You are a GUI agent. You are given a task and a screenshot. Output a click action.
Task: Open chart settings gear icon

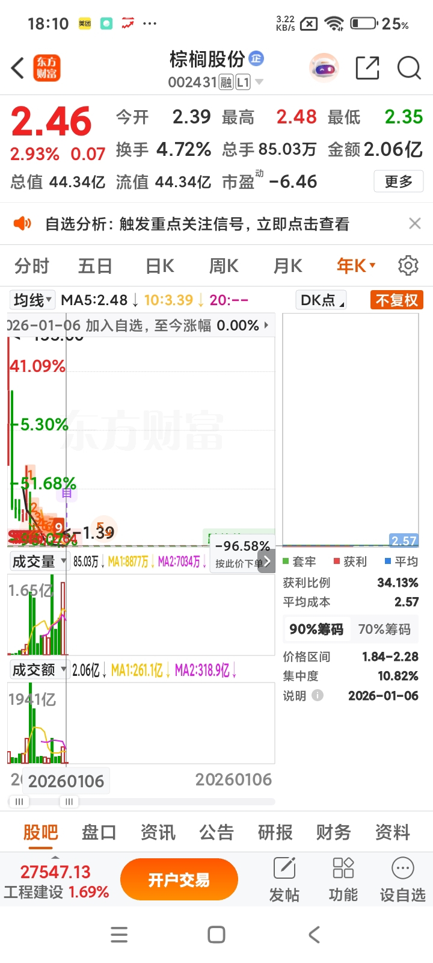[408, 265]
